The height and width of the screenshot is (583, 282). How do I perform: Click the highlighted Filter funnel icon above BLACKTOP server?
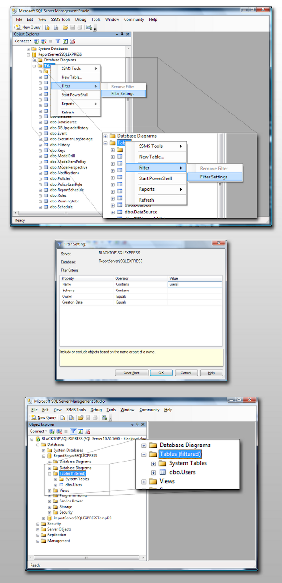coord(73,431)
